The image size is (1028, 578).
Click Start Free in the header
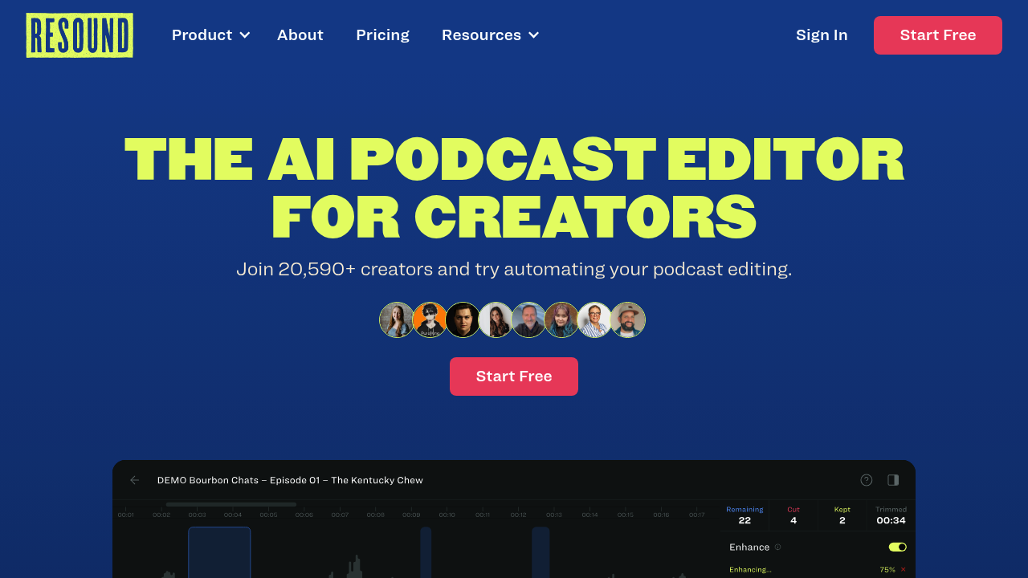click(938, 35)
